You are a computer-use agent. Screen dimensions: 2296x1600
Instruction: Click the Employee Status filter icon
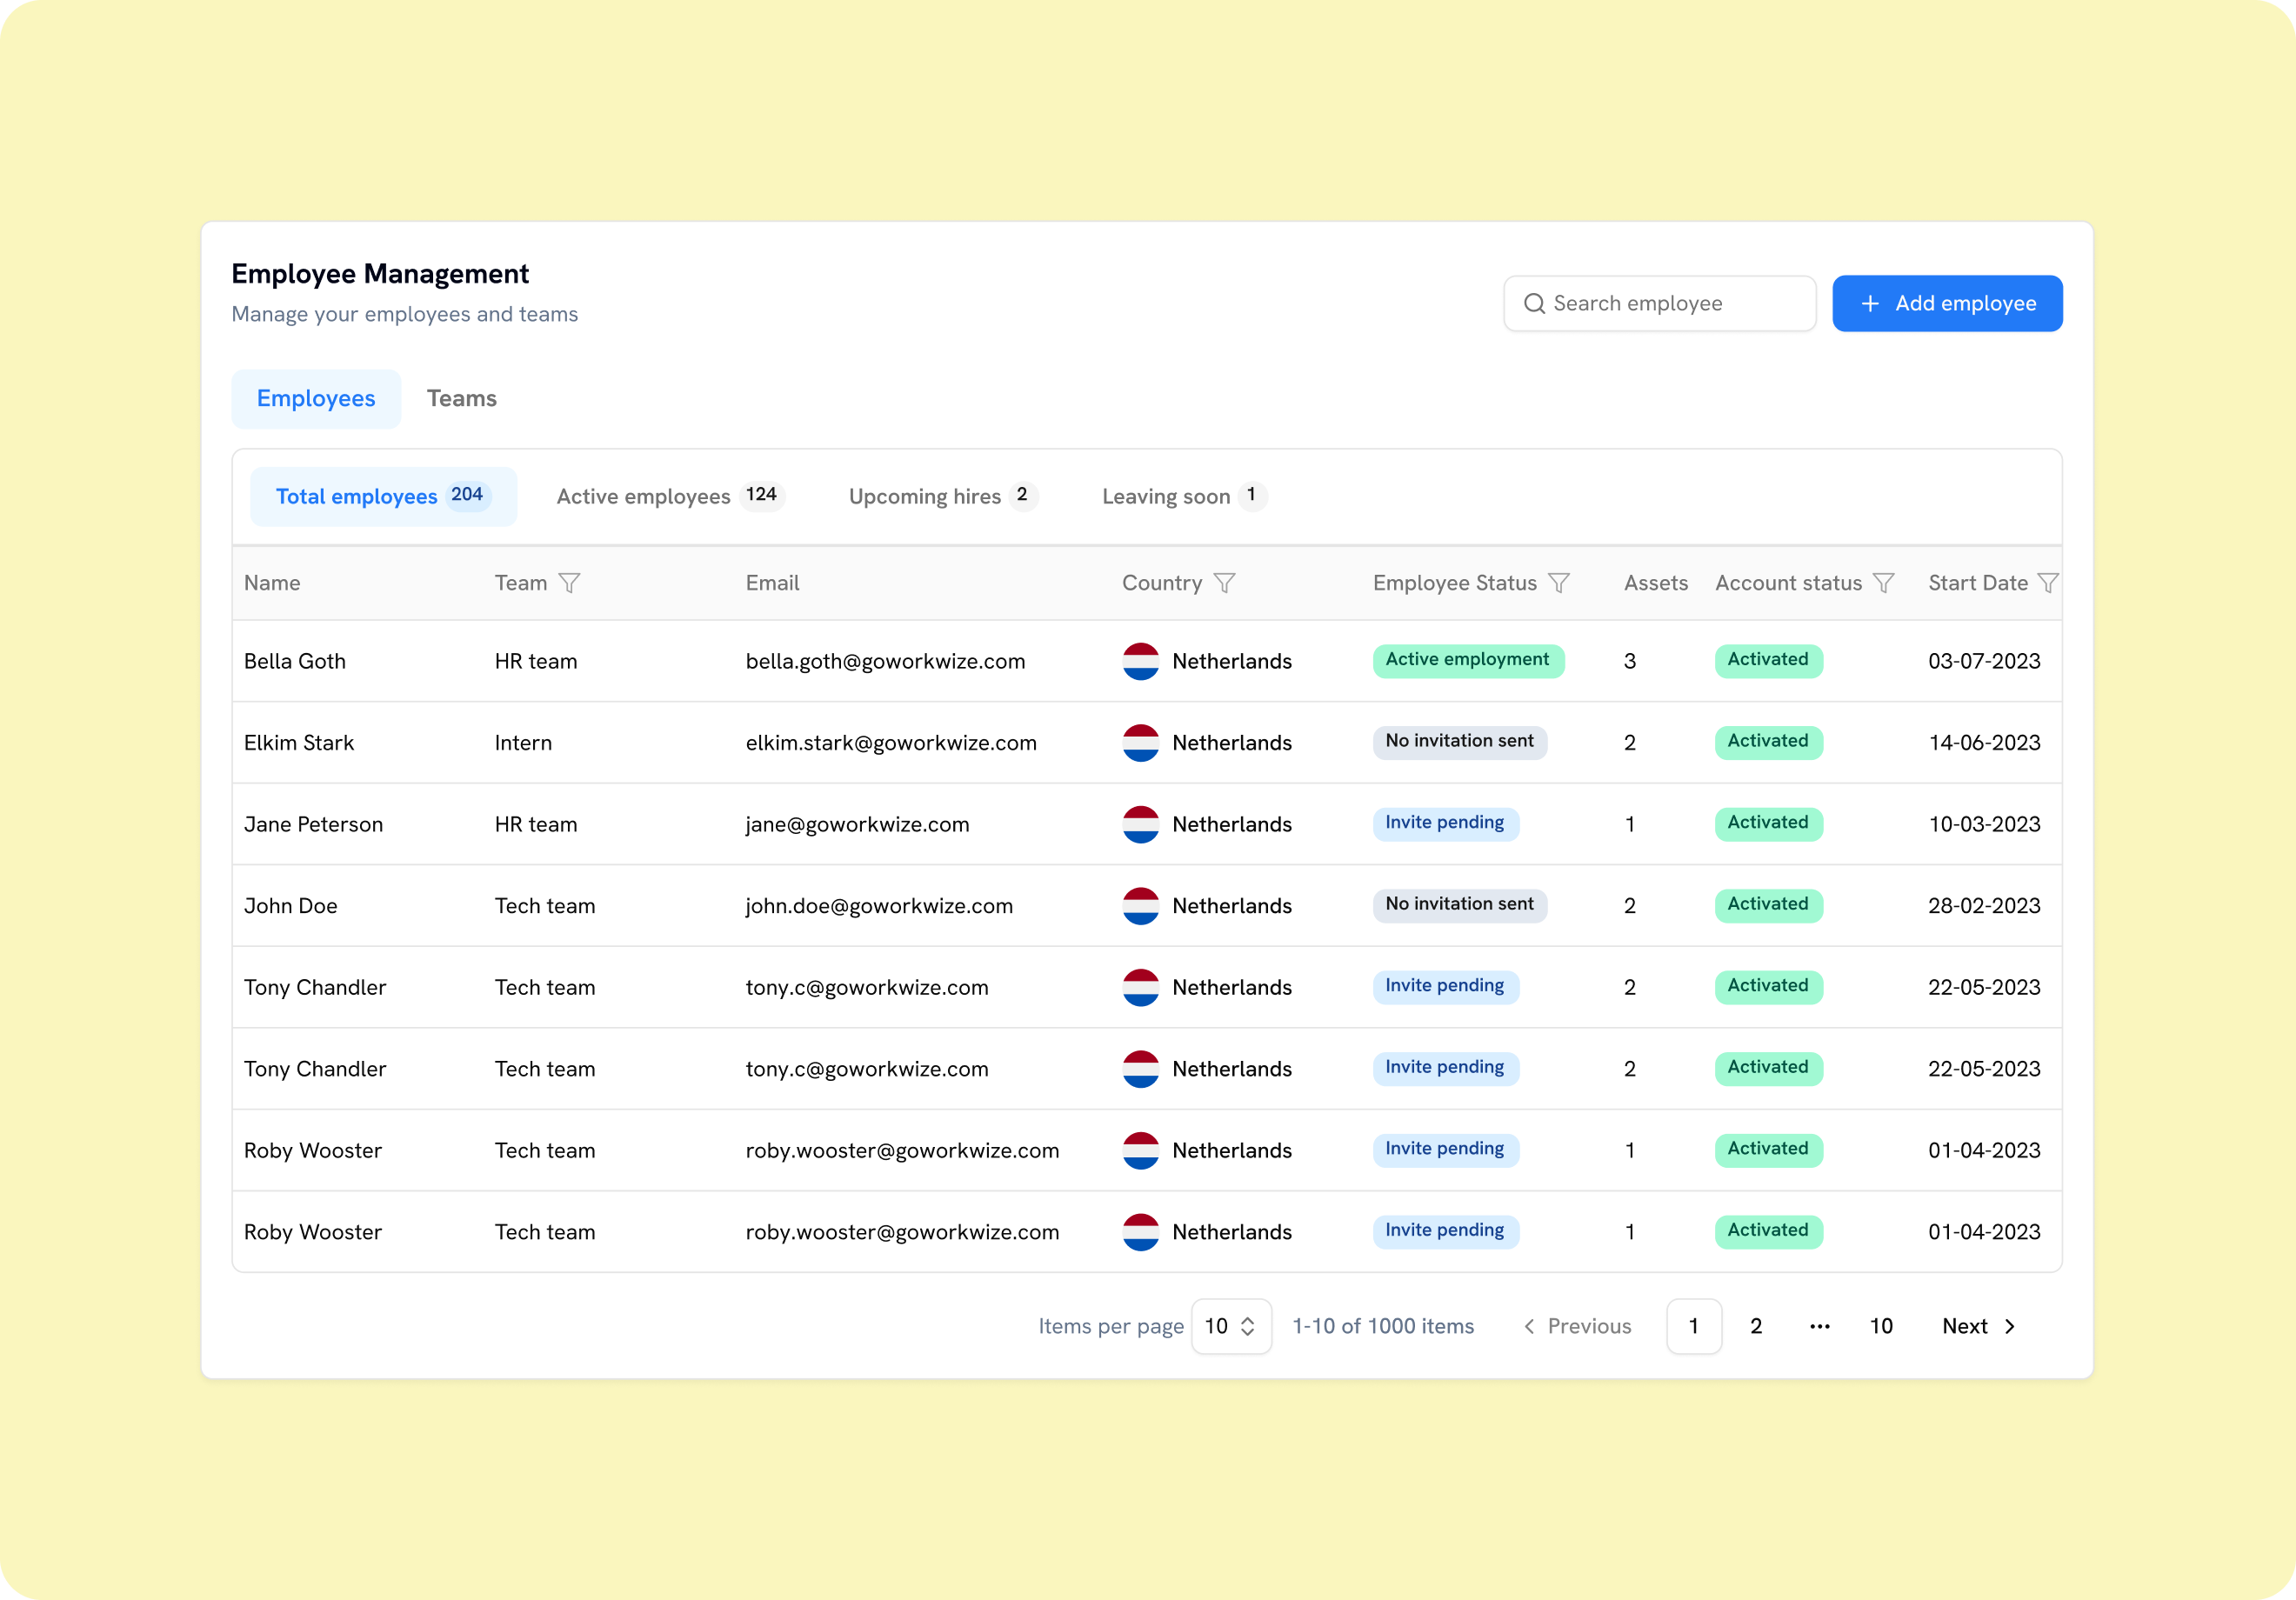pyautogui.click(x=1558, y=583)
